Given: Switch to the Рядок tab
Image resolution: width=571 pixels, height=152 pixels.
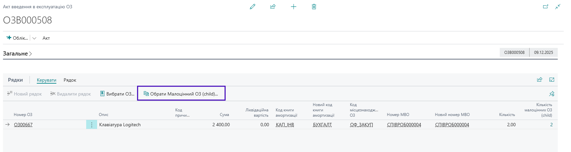Looking at the screenshot, I should pyautogui.click(x=70, y=80).
